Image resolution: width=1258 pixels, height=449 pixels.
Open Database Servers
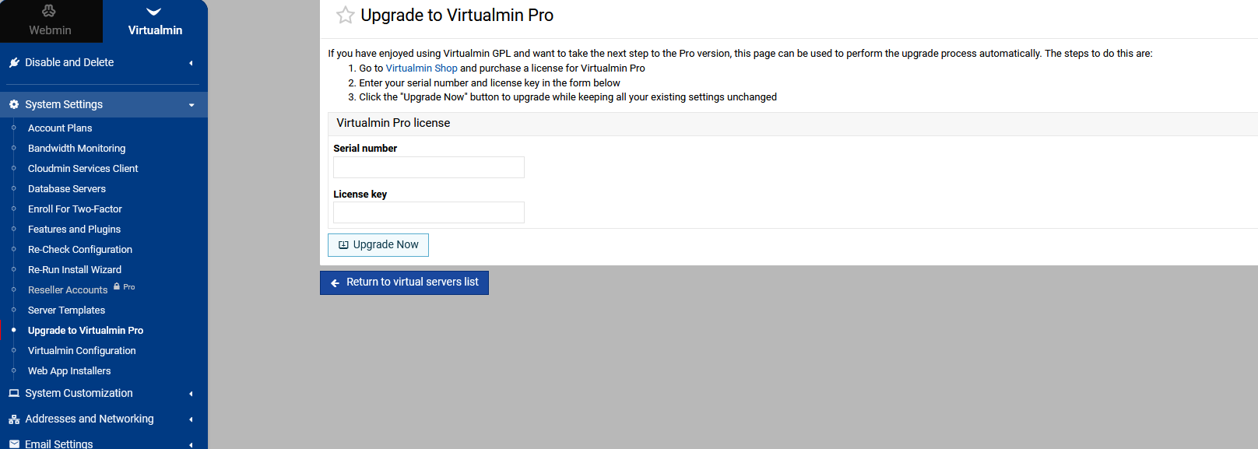pos(67,188)
